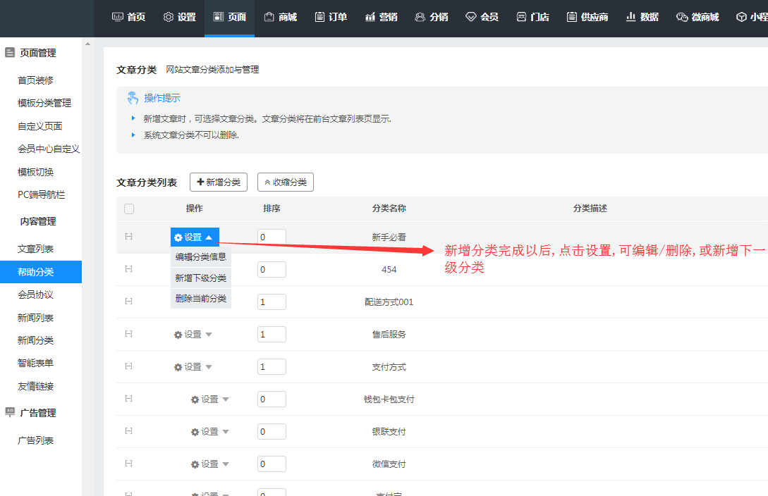768x496 pixels.
Task: 勾选表头的全选复选框
Action: click(x=128, y=209)
